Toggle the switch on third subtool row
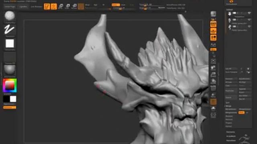The height and width of the screenshot is (144, 257). click(235, 26)
